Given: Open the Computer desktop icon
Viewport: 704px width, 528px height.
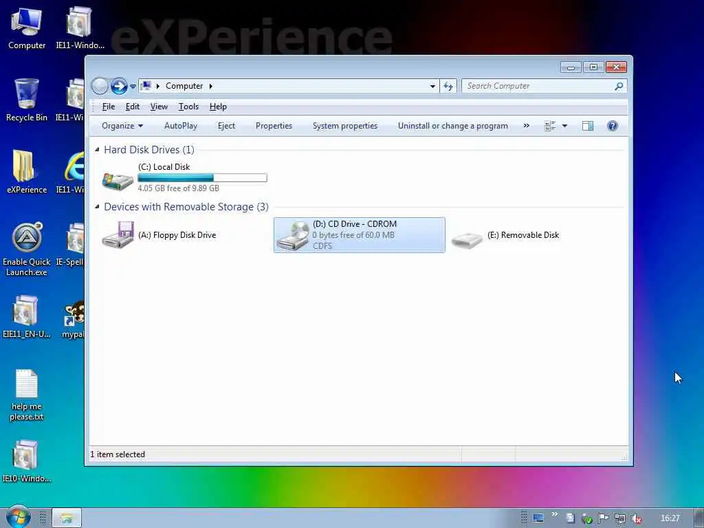Looking at the screenshot, I should pyautogui.click(x=27, y=27).
